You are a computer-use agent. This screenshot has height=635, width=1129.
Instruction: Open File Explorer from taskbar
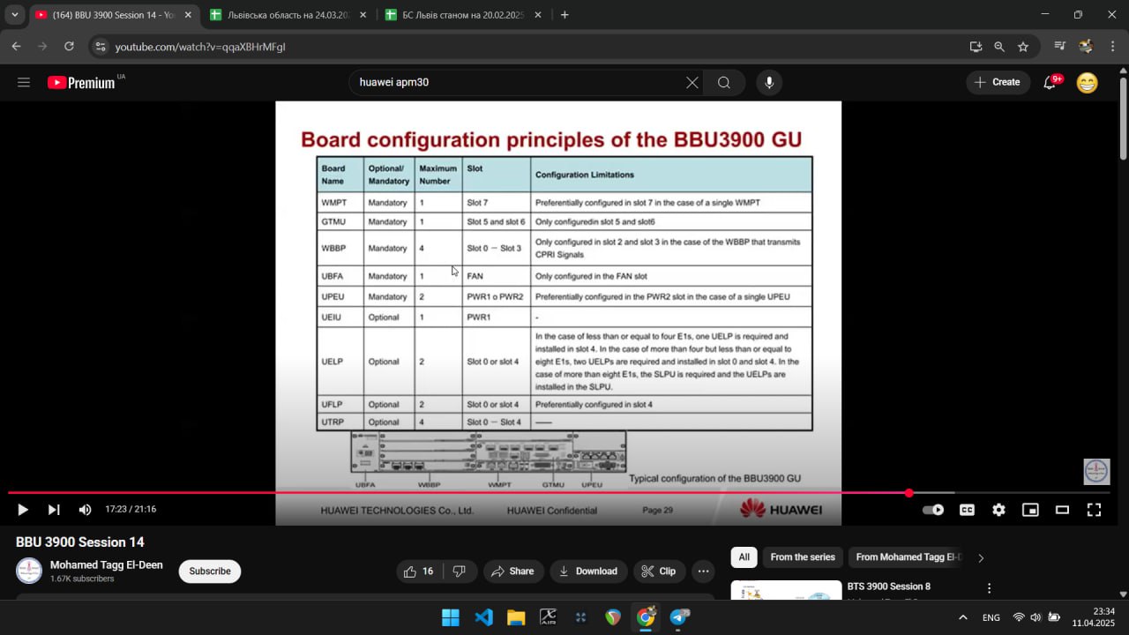[x=516, y=617]
